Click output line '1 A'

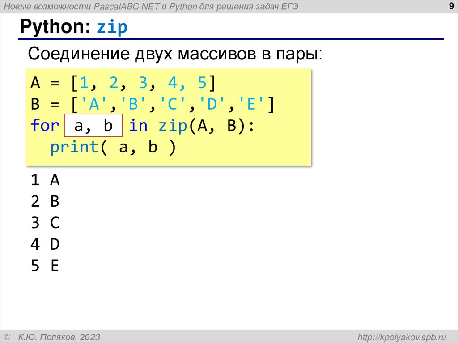click(45, 180)
